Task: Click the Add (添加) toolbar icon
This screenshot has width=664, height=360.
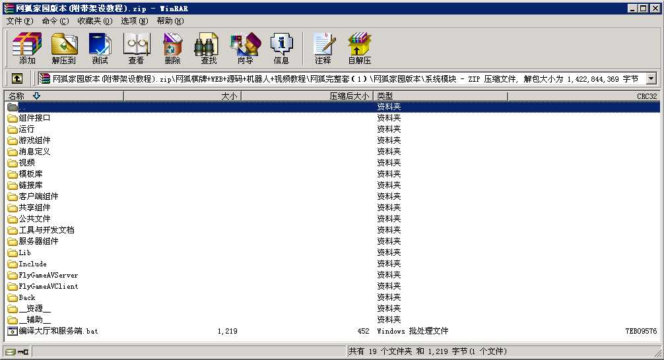Action: (26, 48)
